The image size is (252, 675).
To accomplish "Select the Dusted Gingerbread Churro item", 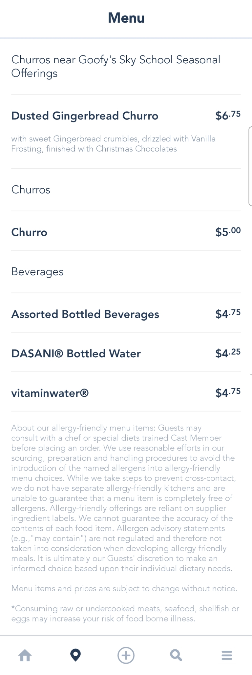I will click(85, 116).
